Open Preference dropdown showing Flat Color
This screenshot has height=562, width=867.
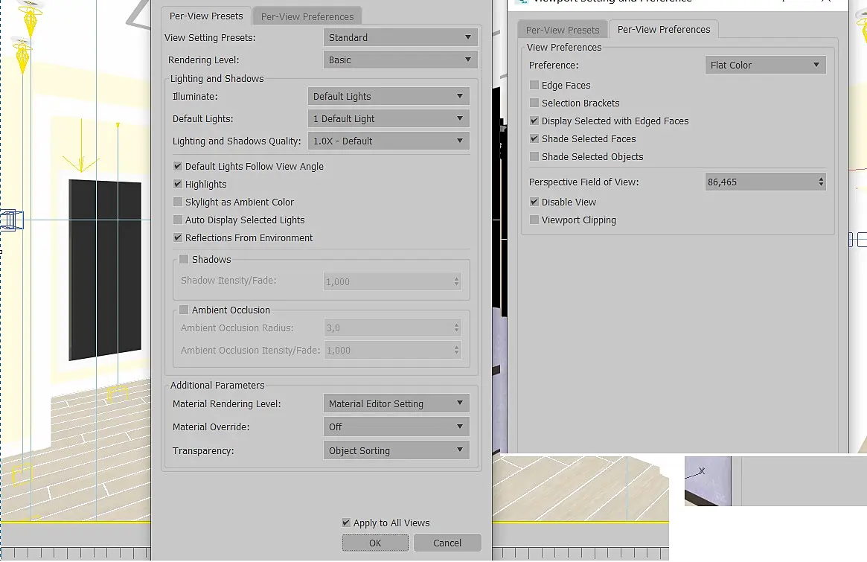point(765,65)
